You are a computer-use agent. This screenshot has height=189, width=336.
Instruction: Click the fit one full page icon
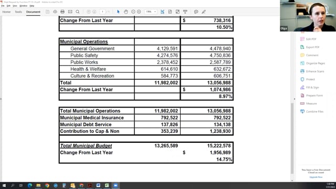(x=170, y=12)
